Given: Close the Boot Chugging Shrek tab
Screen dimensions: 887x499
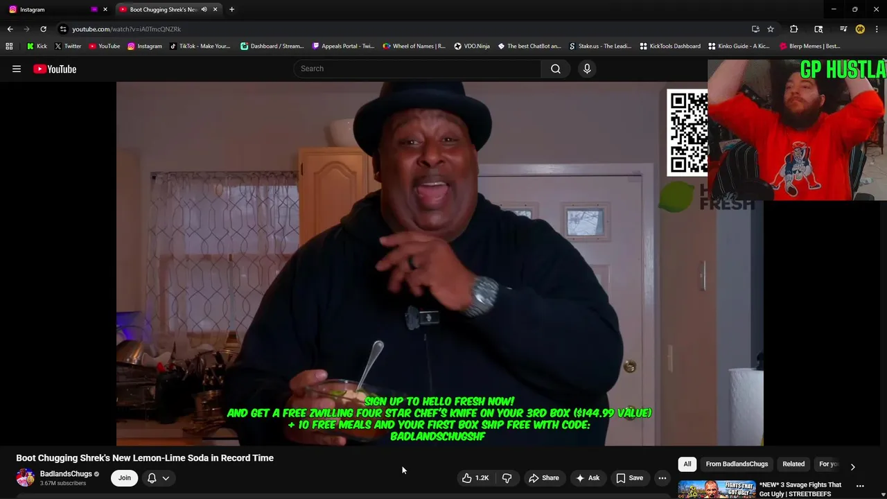Looking at the screenshot, I should click(x=215, y=10).
